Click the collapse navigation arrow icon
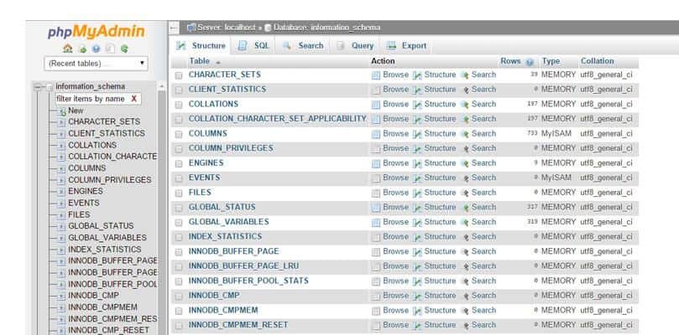The height and width of the screenshot is (335, 679). click(x=174, y=28)
